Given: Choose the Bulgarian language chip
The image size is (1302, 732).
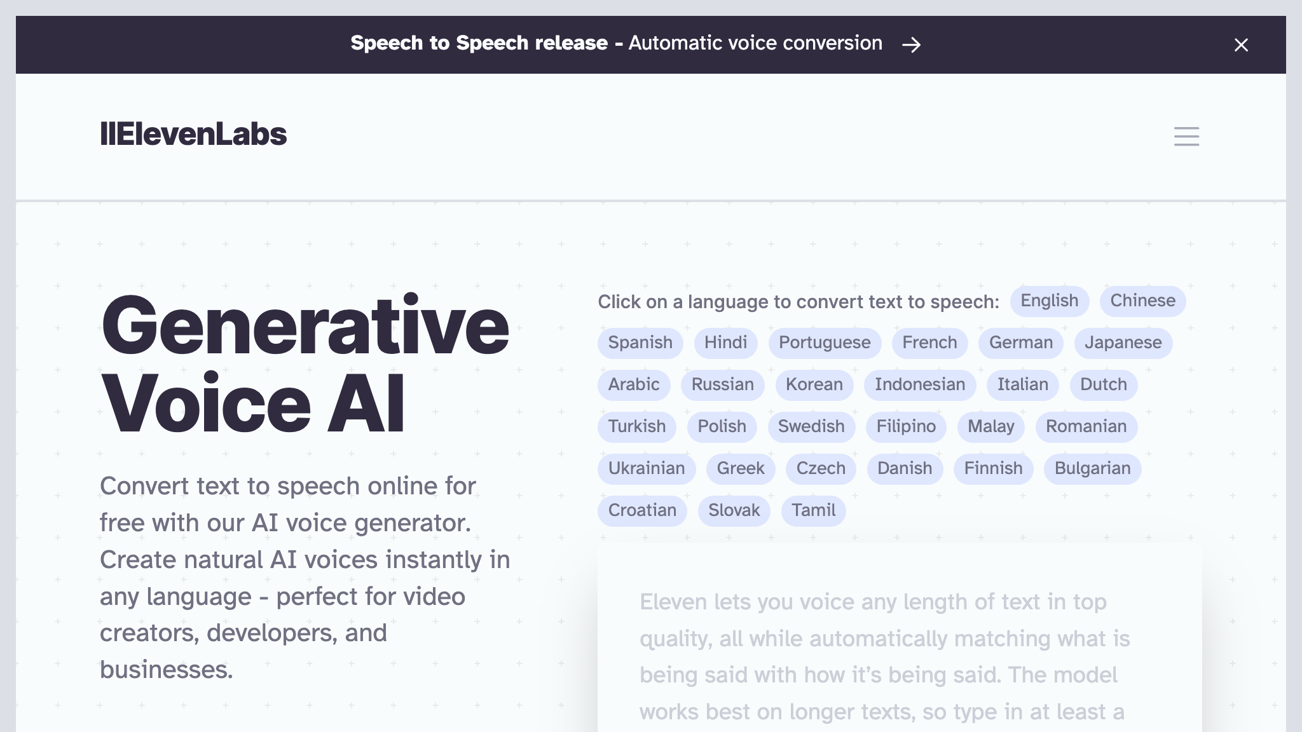Looking at the screenshot, I should [x=1092, y=468].
